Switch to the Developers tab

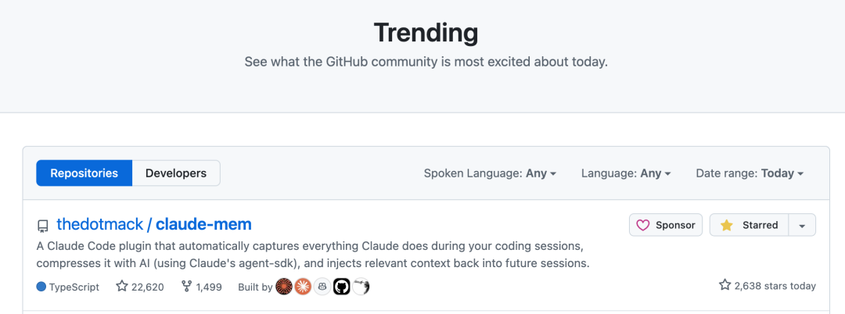click(176, 173)
